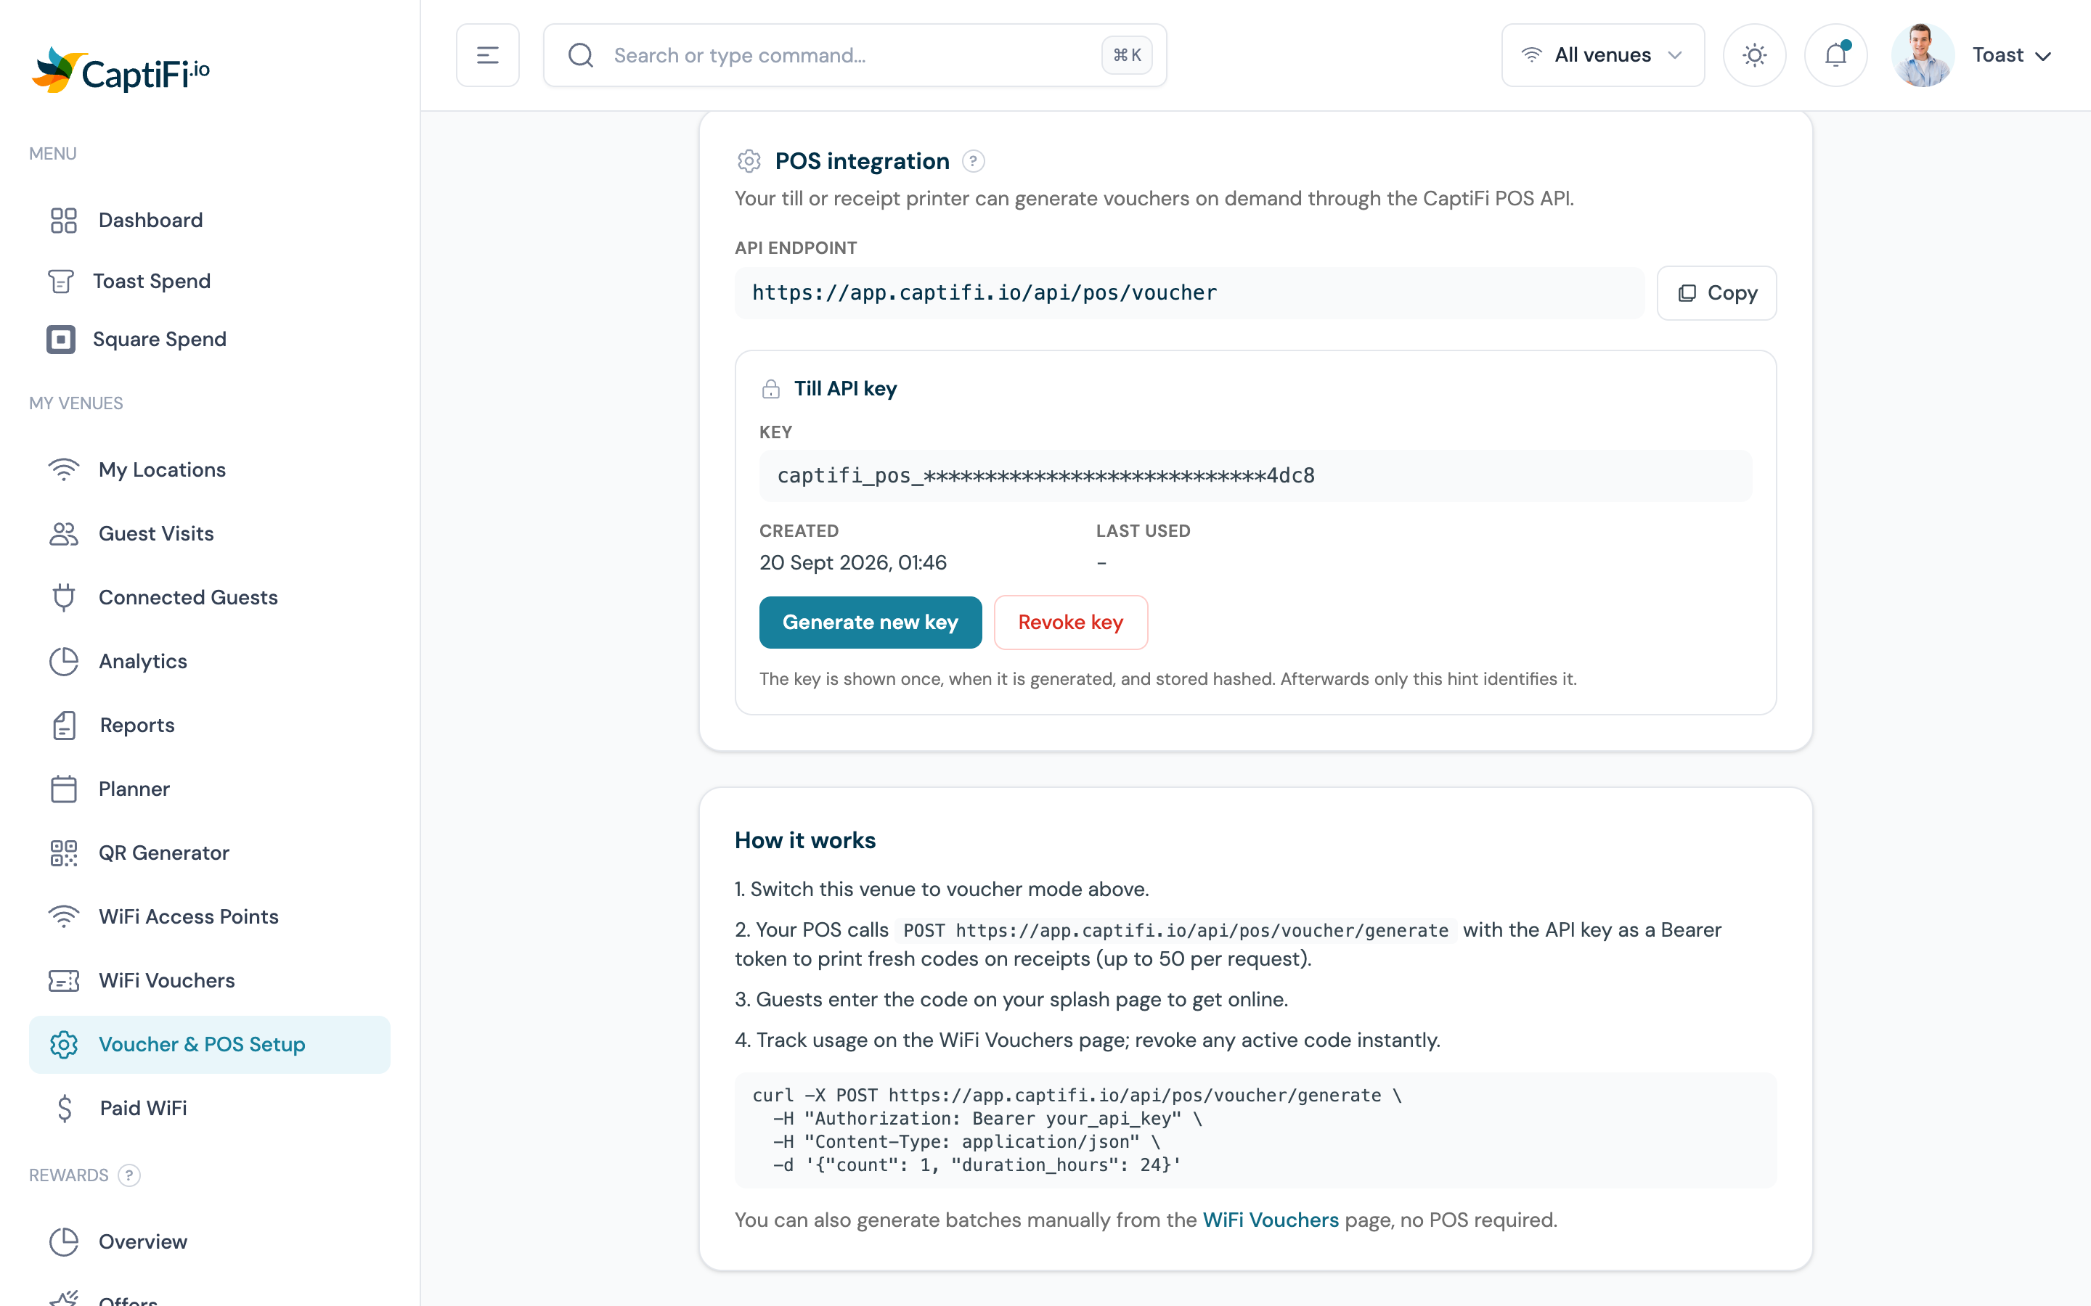Expand the All venues dropdown

[x=1603, y=55]
